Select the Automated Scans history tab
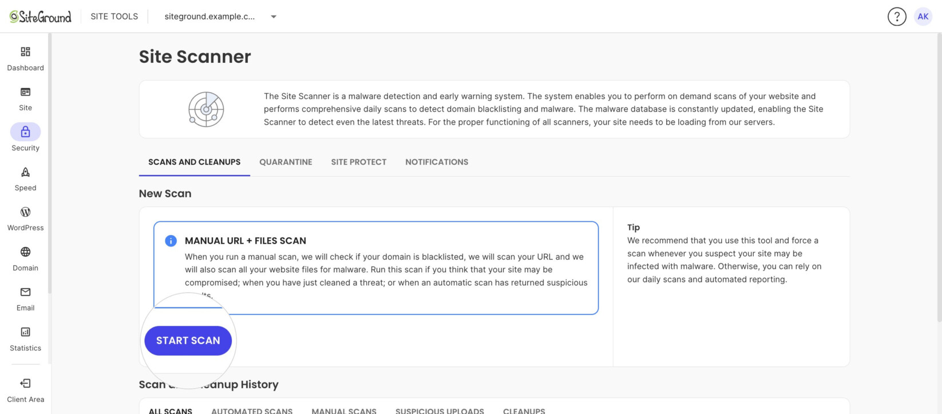Viewport: 942px width, 414px height. [x=252, y=410]
